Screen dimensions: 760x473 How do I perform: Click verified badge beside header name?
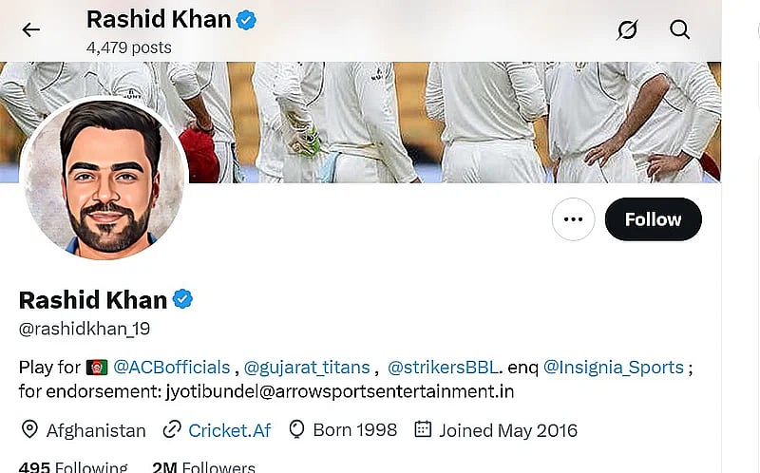click(x=246, y=19)
